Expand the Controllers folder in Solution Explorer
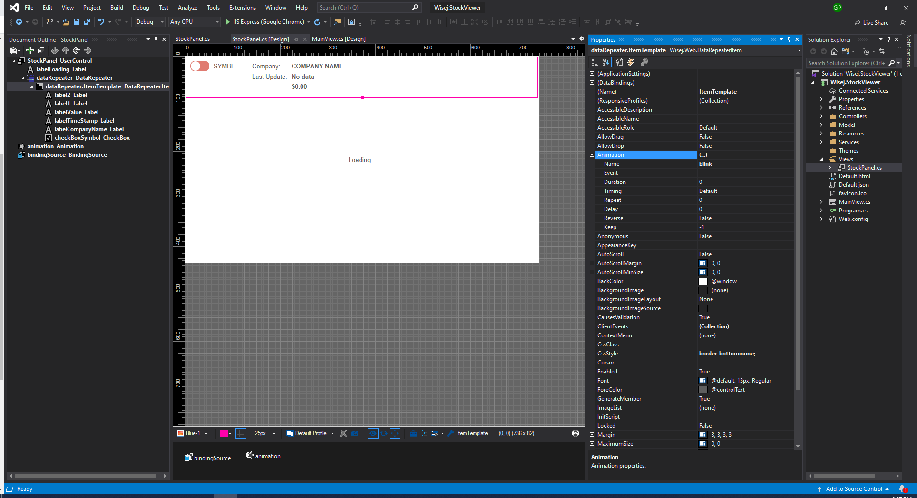917x498 pixels. pyautogui.click(x=821, y=116)
